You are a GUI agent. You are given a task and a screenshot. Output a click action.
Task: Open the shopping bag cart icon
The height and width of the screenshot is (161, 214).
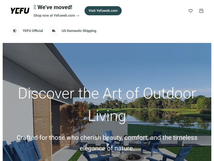pyautogui.click(x=201, y=11)
